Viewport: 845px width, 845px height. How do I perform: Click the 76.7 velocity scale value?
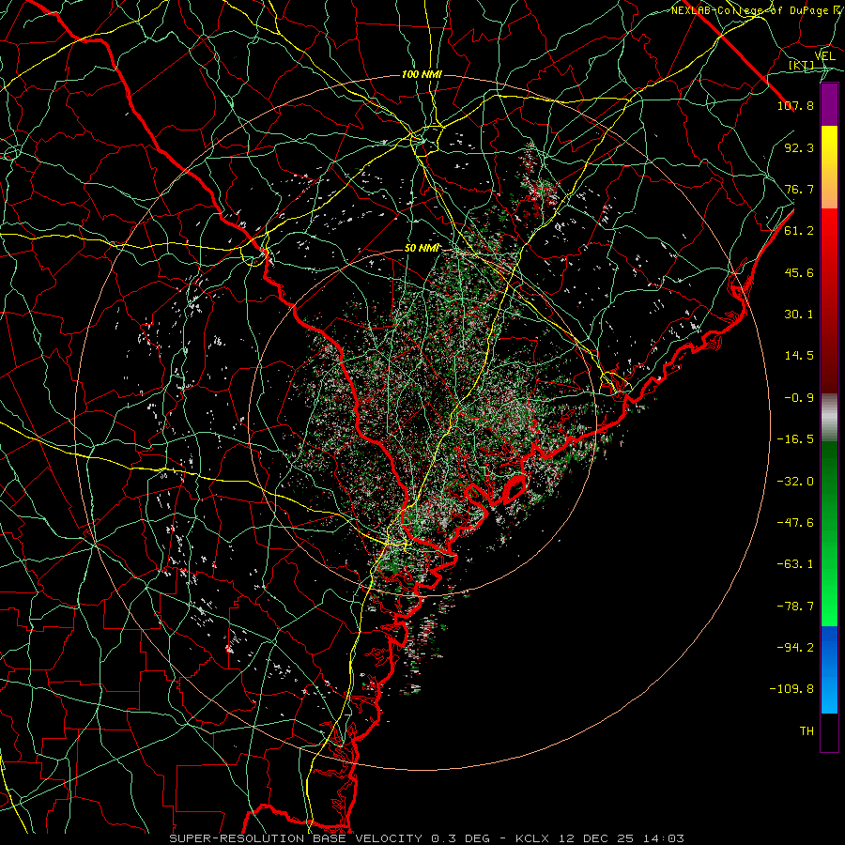799,189
